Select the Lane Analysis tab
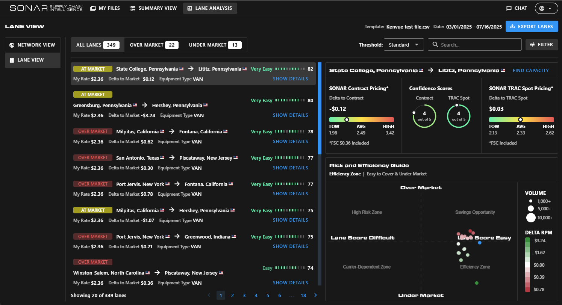This screenshot has width=562, height=305. [x=210, y=8]
